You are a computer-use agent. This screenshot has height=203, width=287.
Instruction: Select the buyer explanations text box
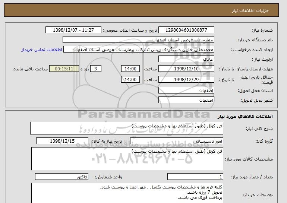(127, 193)
